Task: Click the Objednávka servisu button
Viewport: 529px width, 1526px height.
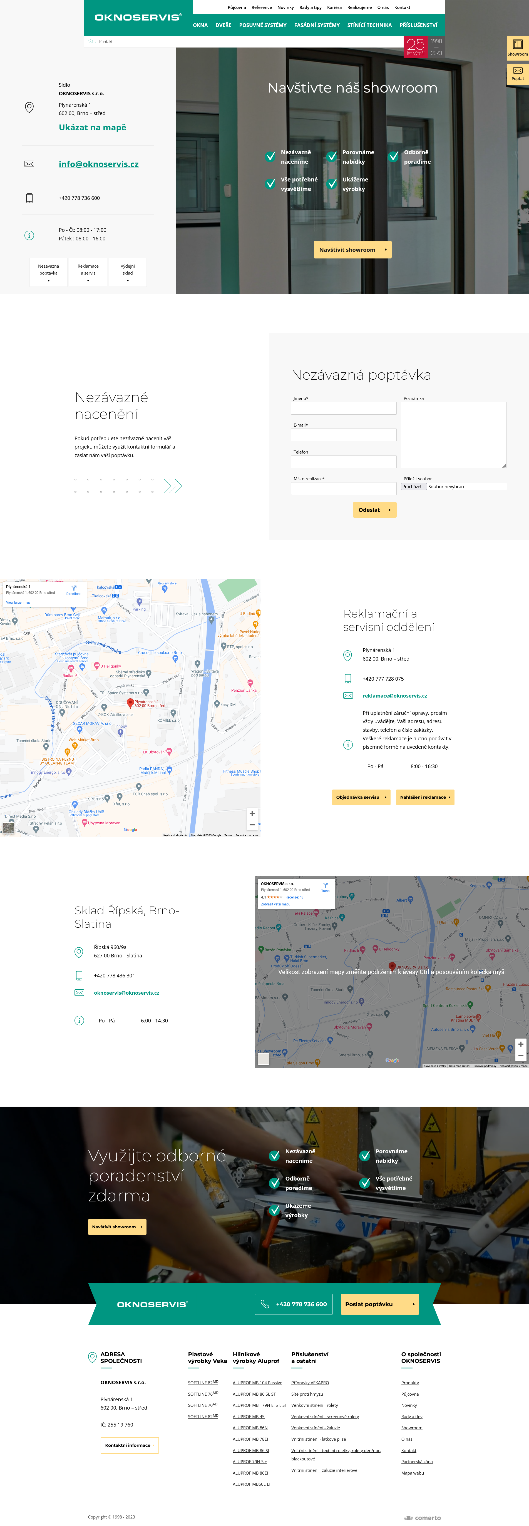Action: (361, 797)
